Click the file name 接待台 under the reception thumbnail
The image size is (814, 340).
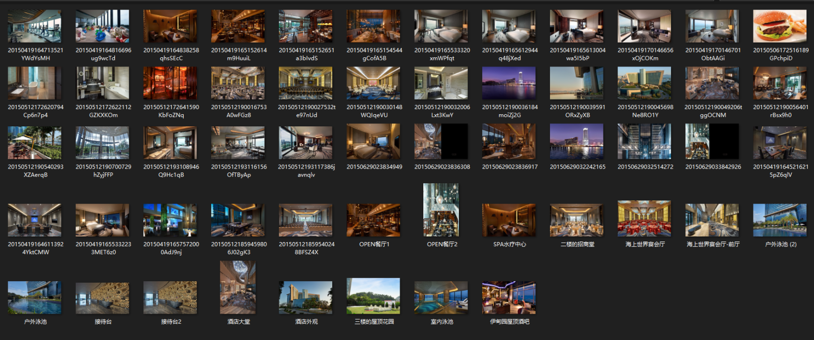point(103,322)
